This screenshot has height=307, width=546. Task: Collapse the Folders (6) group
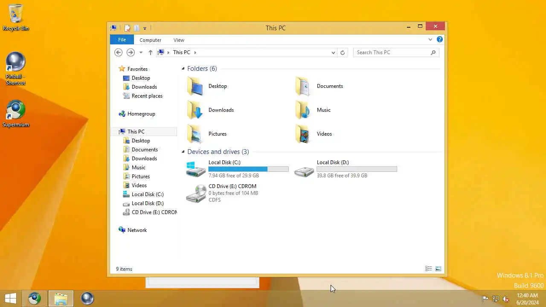point(183,69)
